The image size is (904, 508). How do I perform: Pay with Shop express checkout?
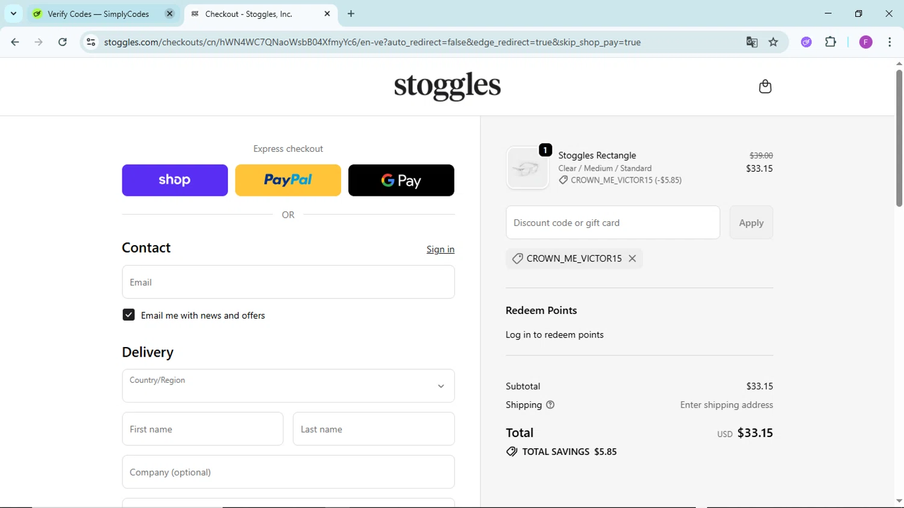175,180
